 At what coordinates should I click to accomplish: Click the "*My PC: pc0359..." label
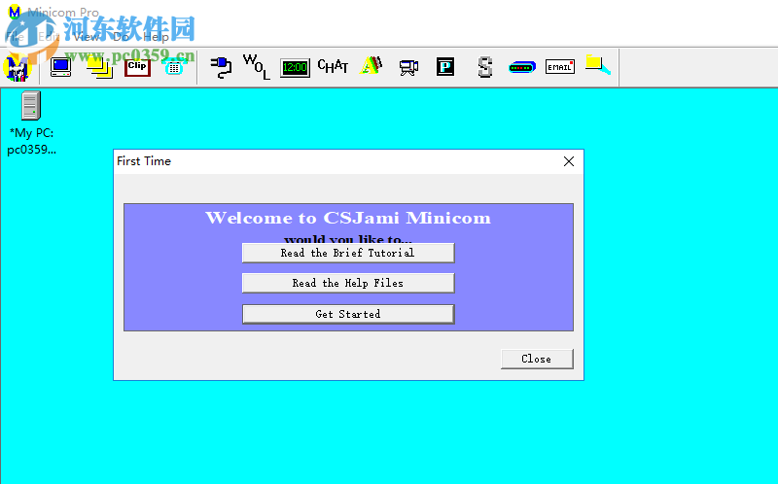pyautogui.click(x=32, y=141)
